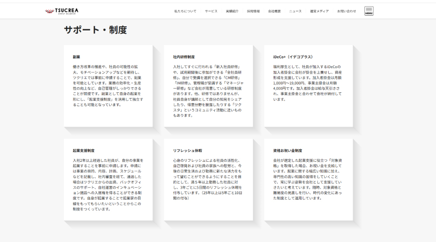Click the 資格お祝い金制度 card title
Screen dimensions: 436x242
pyautogui.click(x=287, y=151)
